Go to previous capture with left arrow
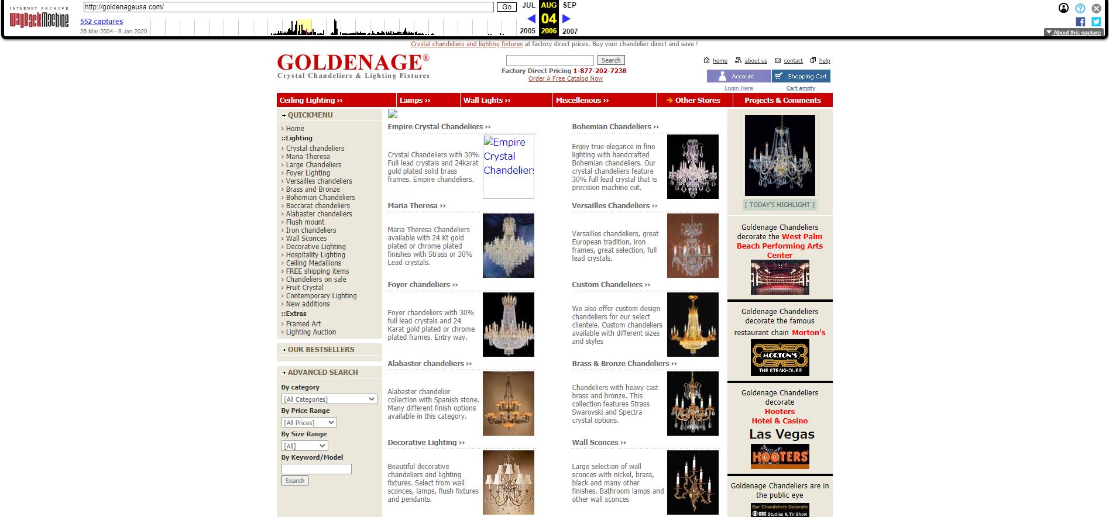 [x=531, y=19]
